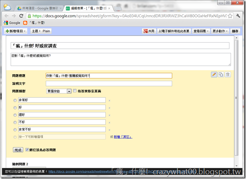
Task: Select the radio button for 還好
Action: tap(15, 115)
